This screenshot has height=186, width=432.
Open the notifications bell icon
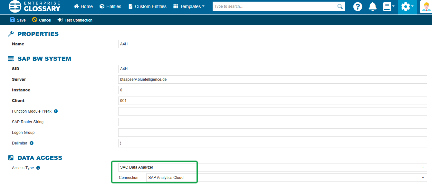373,6
